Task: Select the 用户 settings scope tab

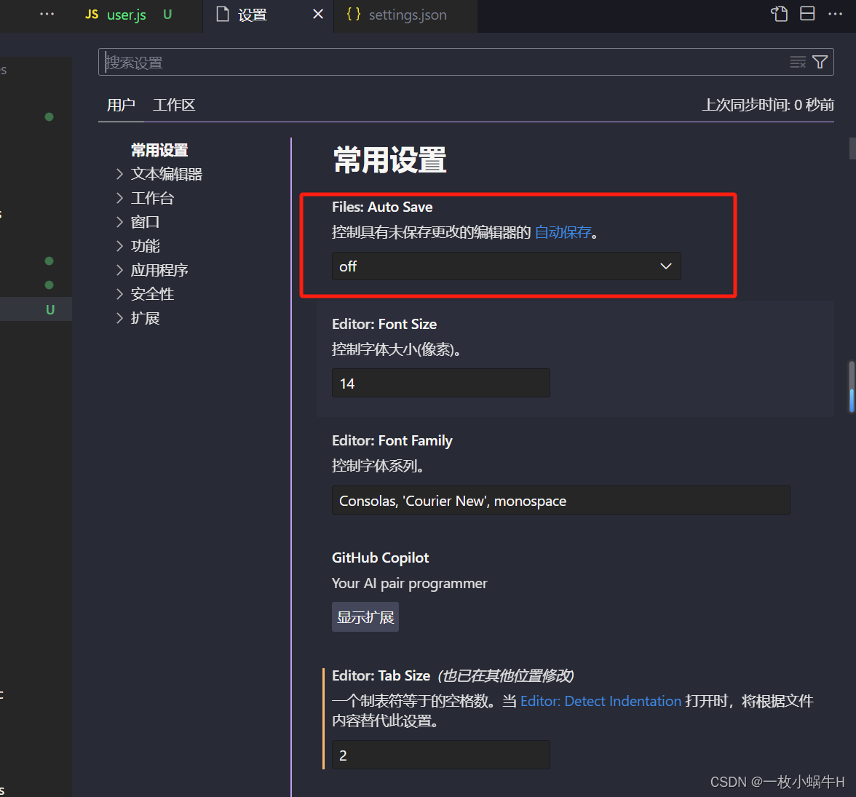Action: (121, 105)
